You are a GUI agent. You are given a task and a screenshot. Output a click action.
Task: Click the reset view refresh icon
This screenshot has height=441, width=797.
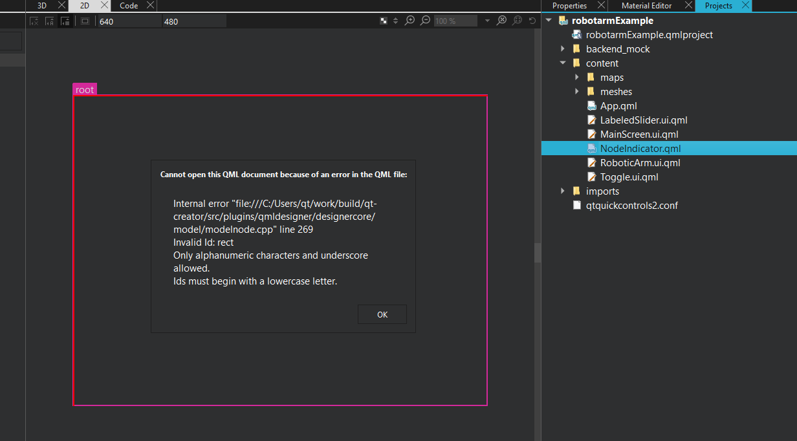[532, 21]
